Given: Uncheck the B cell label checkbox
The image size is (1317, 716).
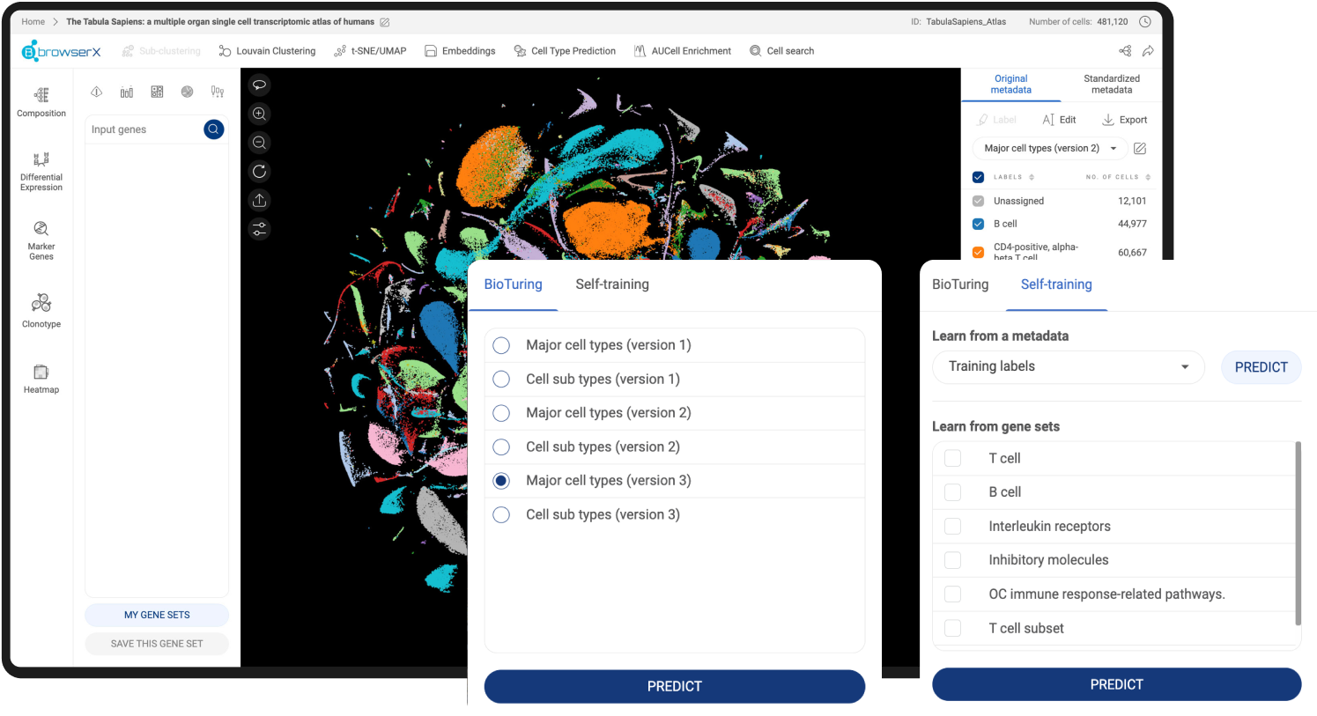Looking at the screenshot, I should pos(978,224).
